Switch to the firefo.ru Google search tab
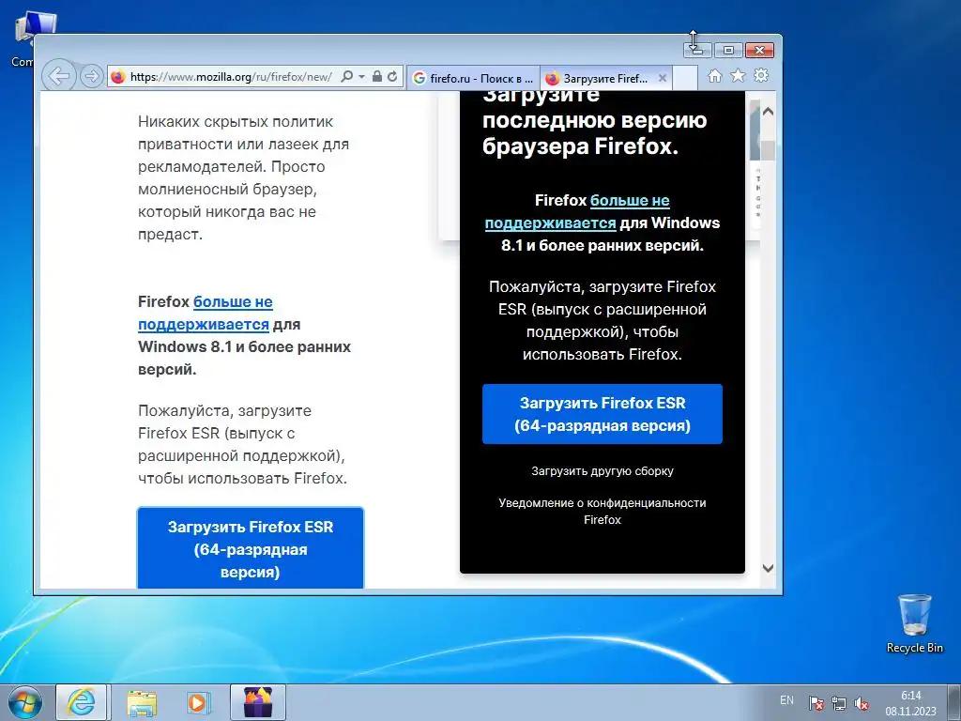 tap(473, 78)
